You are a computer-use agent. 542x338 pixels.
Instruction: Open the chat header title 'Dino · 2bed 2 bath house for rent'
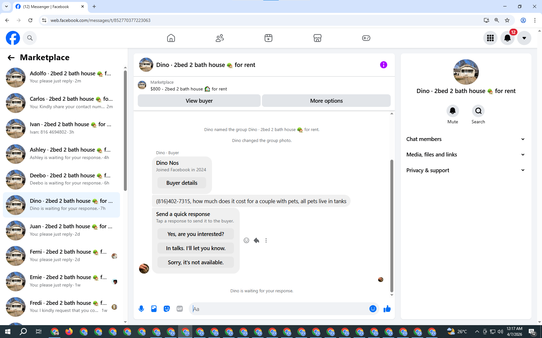click(206, 65)
